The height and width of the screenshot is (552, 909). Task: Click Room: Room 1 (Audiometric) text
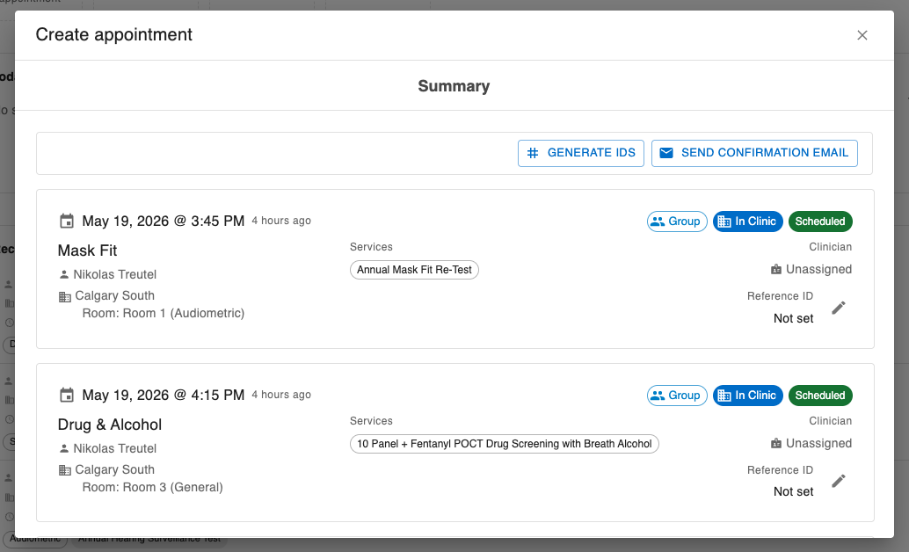(x=164, y=313)
